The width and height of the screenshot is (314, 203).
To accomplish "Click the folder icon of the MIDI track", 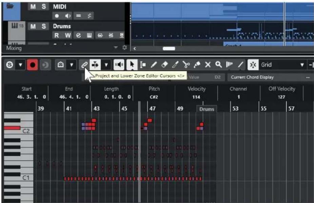I will click(10, 6).
